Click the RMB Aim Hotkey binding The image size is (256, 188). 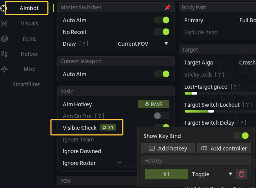(154, 104)
